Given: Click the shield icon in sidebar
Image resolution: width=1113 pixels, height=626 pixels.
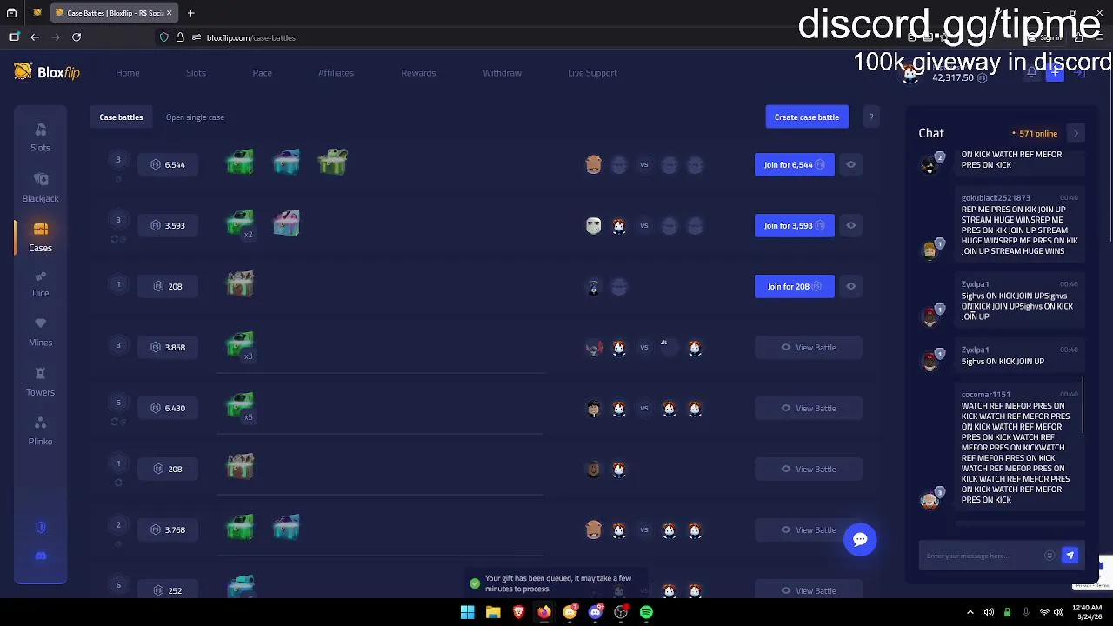Looking at the screenshot, I should 40,528.
